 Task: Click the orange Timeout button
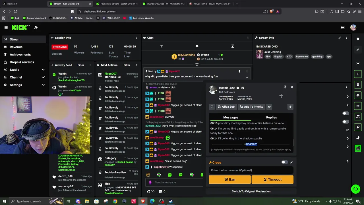[272, 180]
